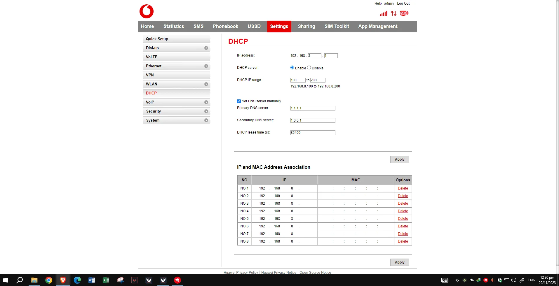Open the Statistics tab
Image resolution: width=559 pixels, height=286 pixels.
[174, 27]
